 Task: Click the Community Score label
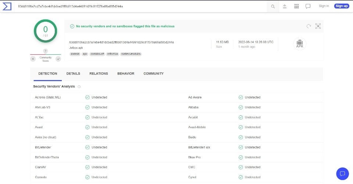46,59
